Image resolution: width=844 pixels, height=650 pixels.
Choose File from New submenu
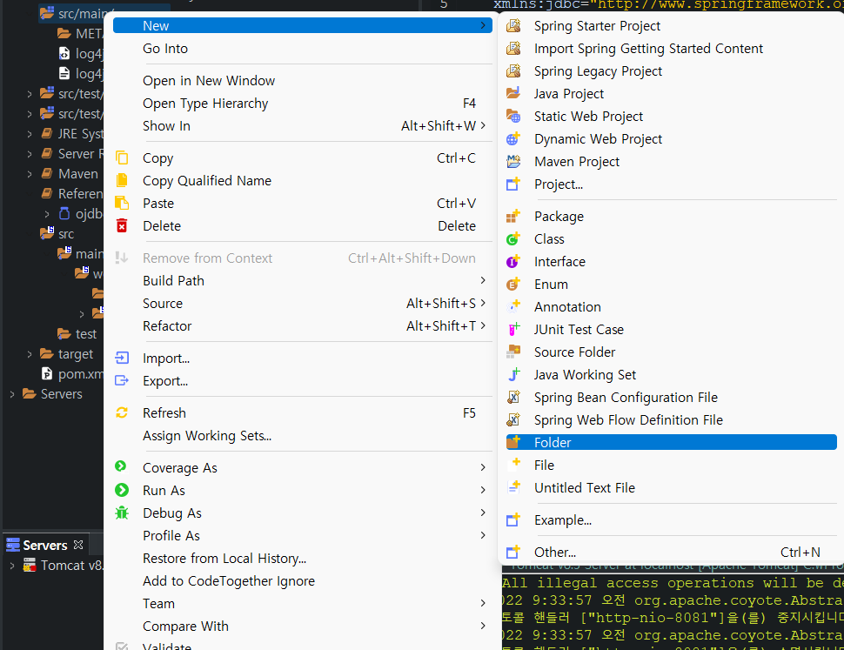544,465
